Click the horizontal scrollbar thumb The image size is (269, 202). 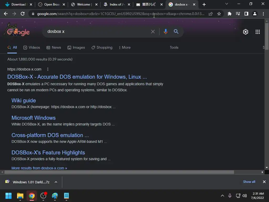(x=119, y=172)
